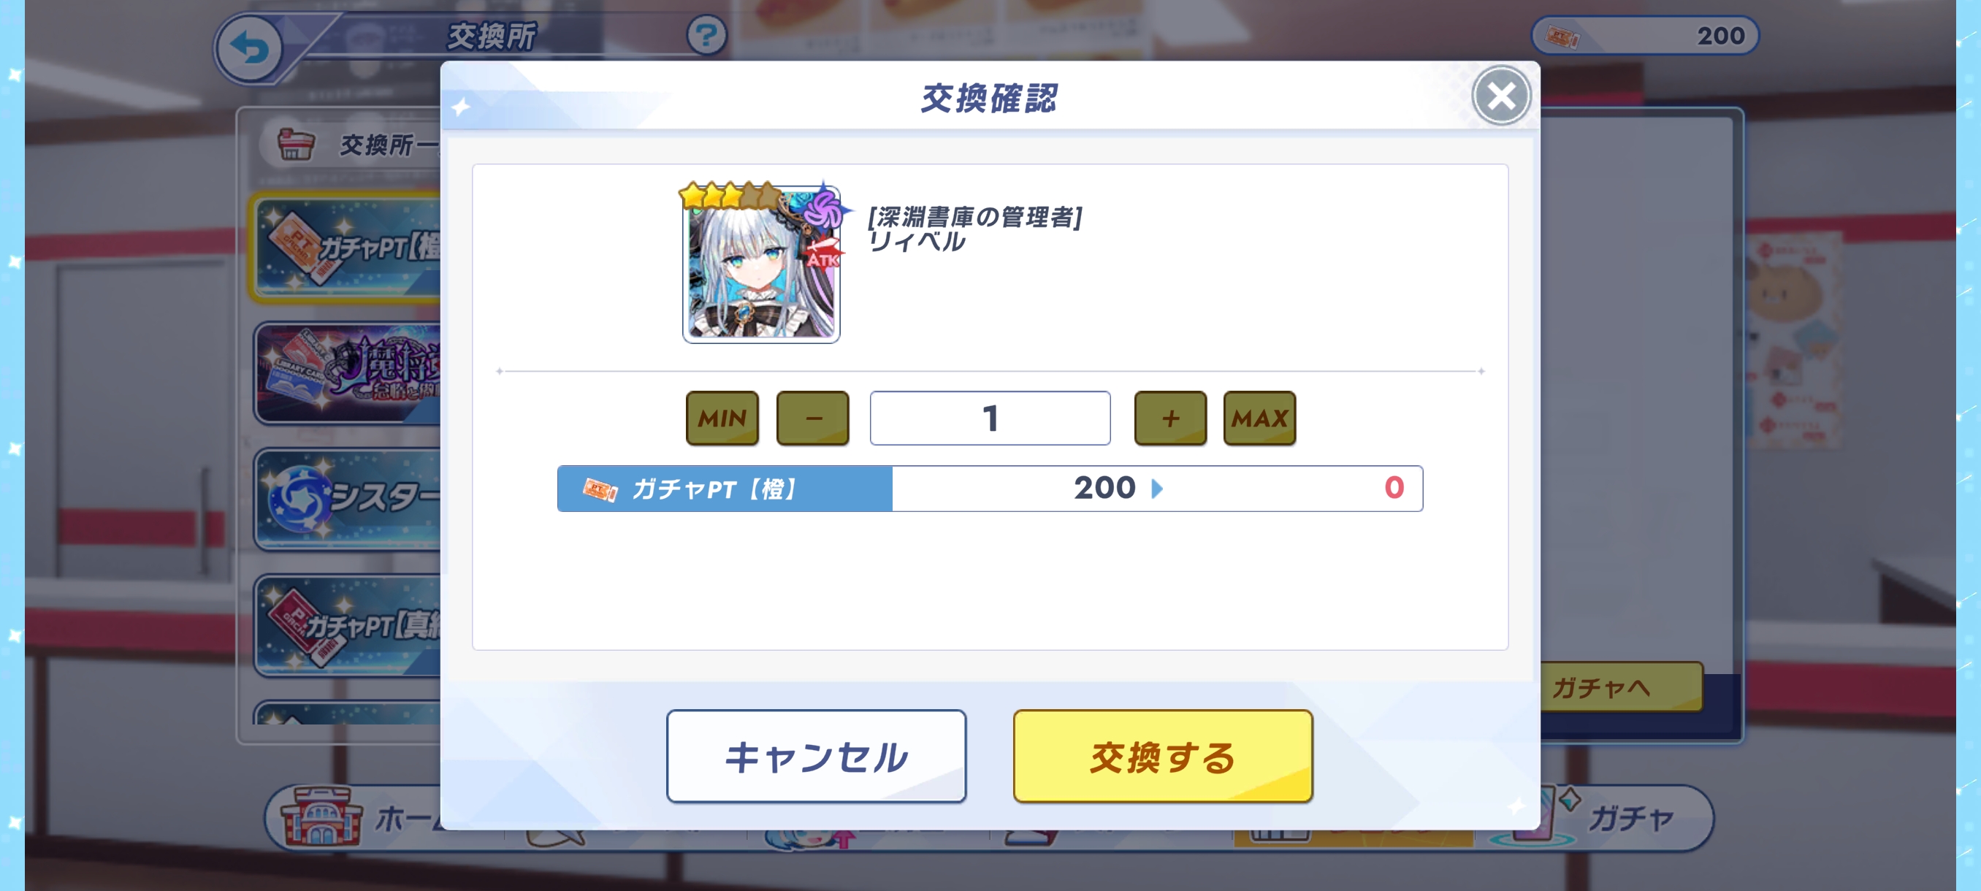The width and height of the screenshot is (1981, 891).
Task: Set exchange quantity to MAX
Action: pyautogui.click(x=1259, y=418)
